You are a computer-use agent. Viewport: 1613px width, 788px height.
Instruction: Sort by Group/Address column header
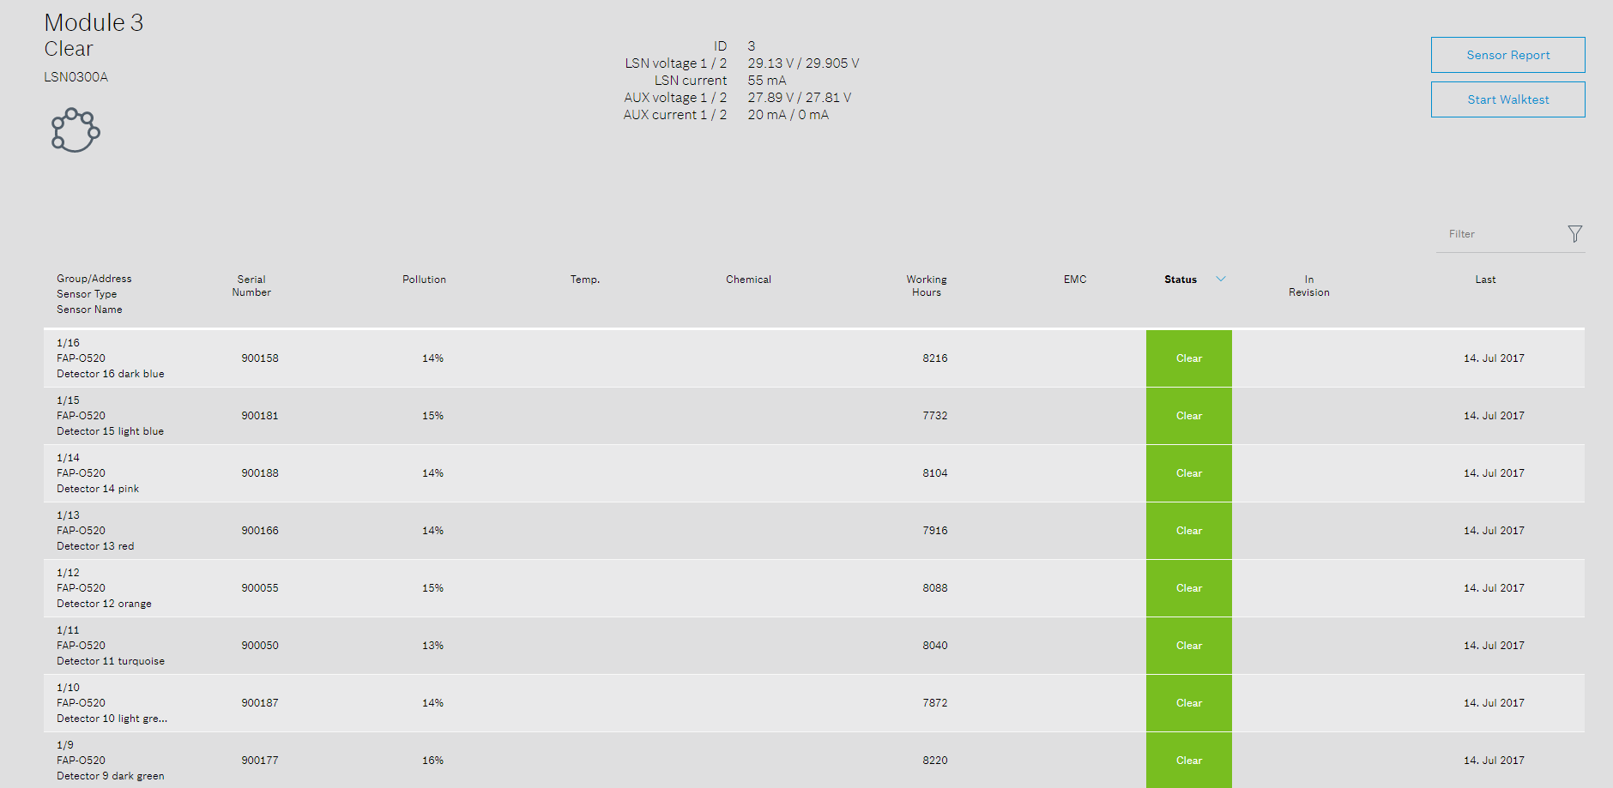[x=94, y=279]
